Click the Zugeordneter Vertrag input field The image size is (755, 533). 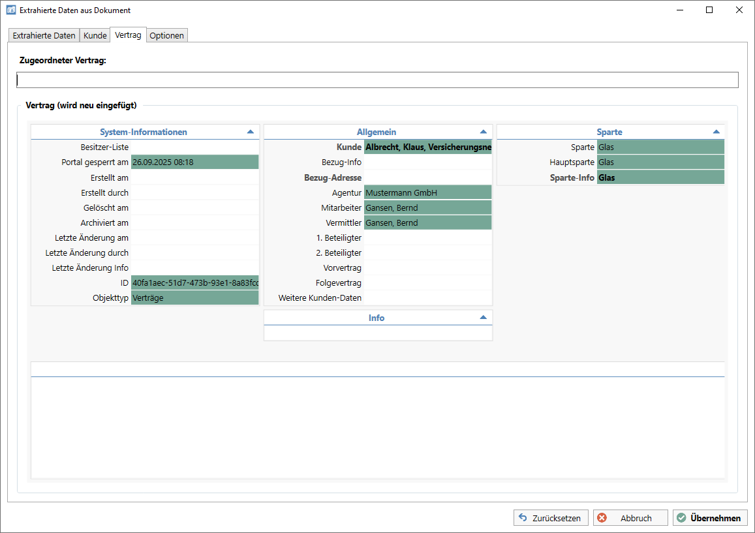(x=377, y=80)
